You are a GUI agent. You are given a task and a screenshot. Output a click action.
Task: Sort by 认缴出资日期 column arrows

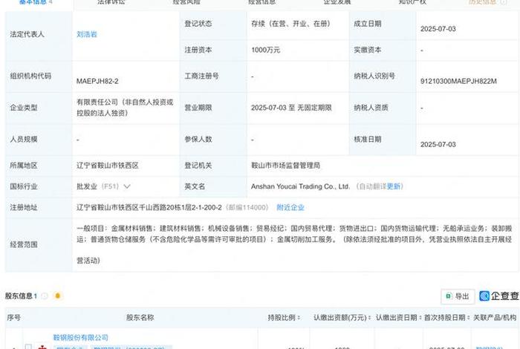point(420,318)
